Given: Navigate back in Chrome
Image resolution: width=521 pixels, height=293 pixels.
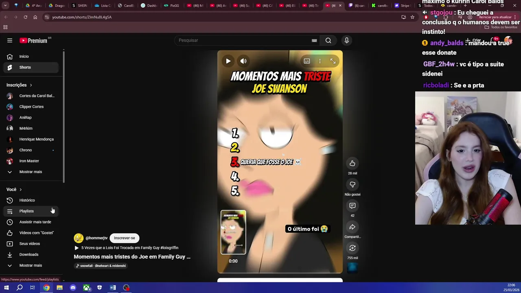Looking at the screenshot, I should 6,17.
